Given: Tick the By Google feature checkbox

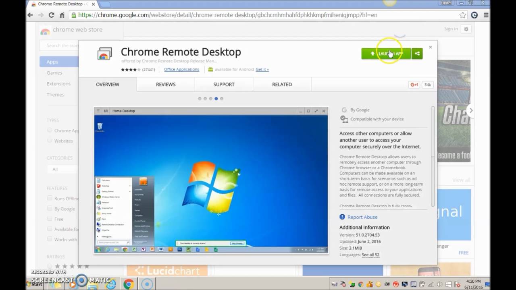Looking at the screenshot, I should 50,209.
